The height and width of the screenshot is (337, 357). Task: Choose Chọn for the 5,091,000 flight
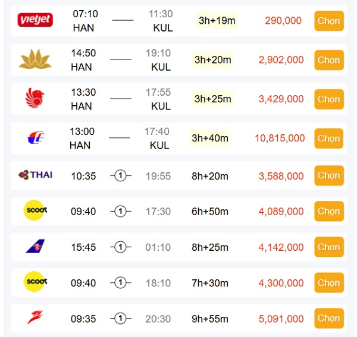pyautogui.click(x=328, y=319)
